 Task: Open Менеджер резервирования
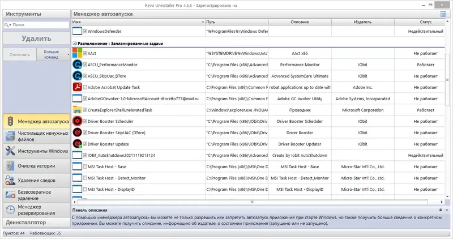click(x=36, y=210)
